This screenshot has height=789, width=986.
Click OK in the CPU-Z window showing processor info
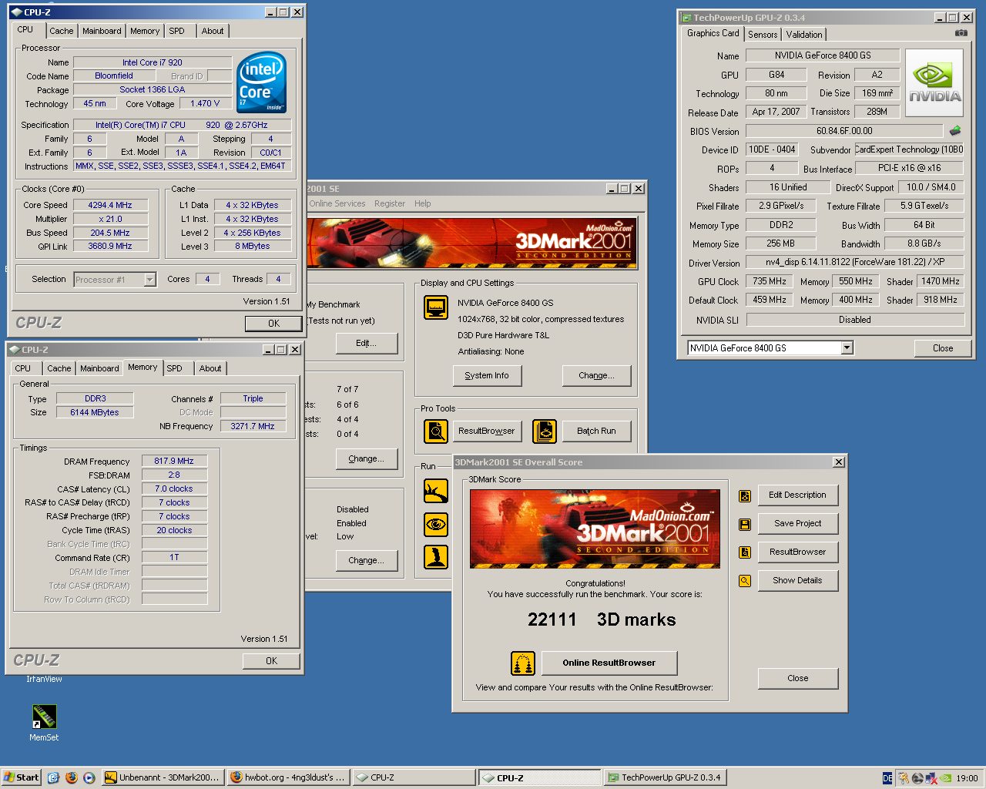(x=273, y=324)
